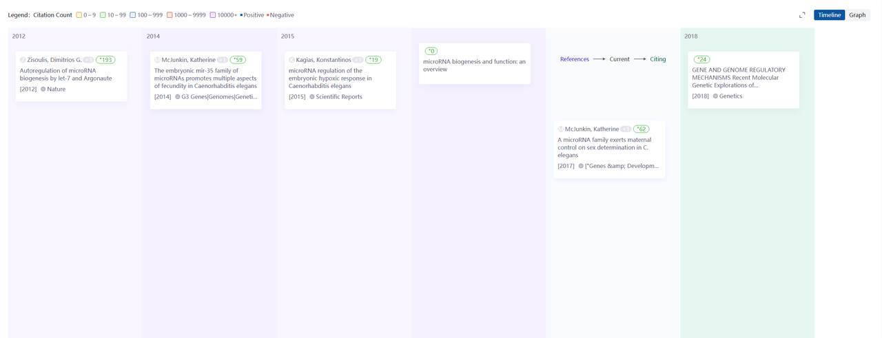The image size is (882, 338).
Task: Click the 19 citation count badge
Action: [373, 60]
